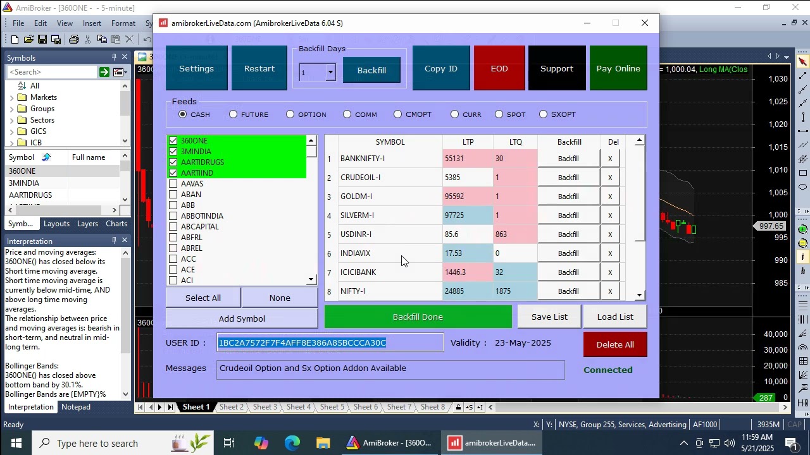Click the Restart button
The image size is (810, 455).
point(259,68)
